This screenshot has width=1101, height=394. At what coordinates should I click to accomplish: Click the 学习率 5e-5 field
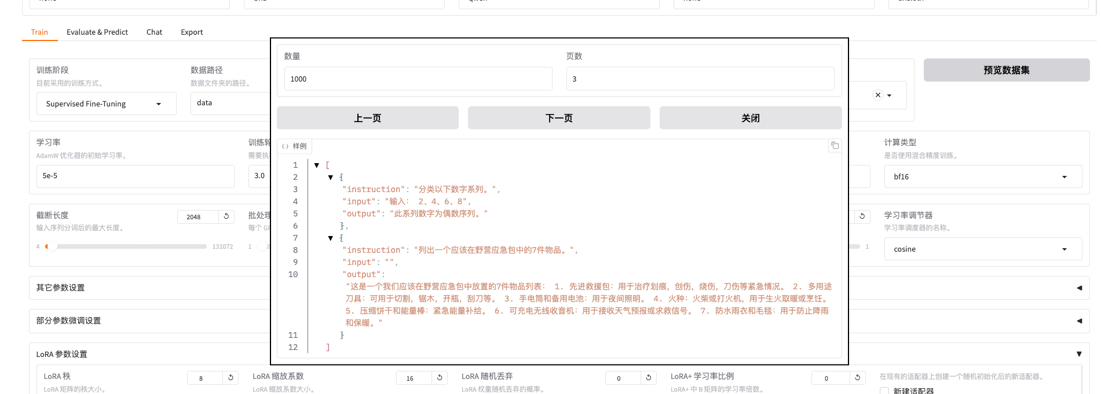click(x=135, y=176)
